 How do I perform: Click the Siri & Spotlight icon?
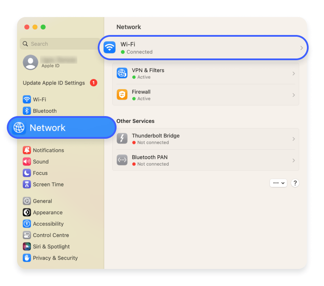(x=26, y=246)
